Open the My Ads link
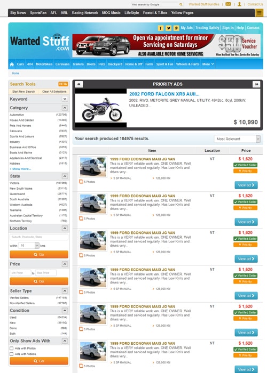The height and width of the screenshot is (373, 267). pos(187,28)
